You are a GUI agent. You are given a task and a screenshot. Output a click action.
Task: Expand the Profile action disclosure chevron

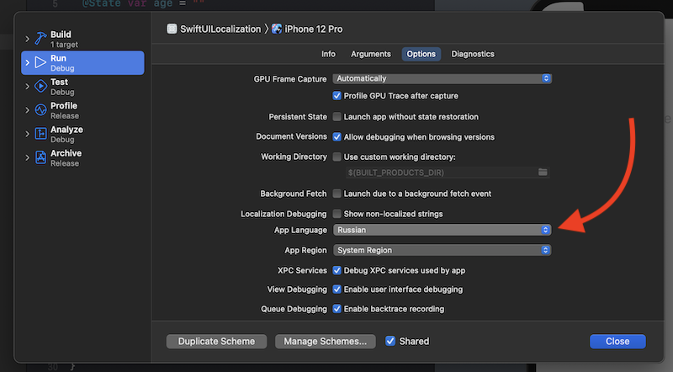click(x=28, y=110)
